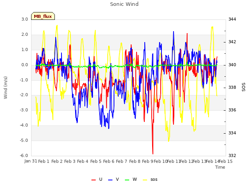
Task: Click the 1.0 wind axis value
Action: [x=25, y=50]
